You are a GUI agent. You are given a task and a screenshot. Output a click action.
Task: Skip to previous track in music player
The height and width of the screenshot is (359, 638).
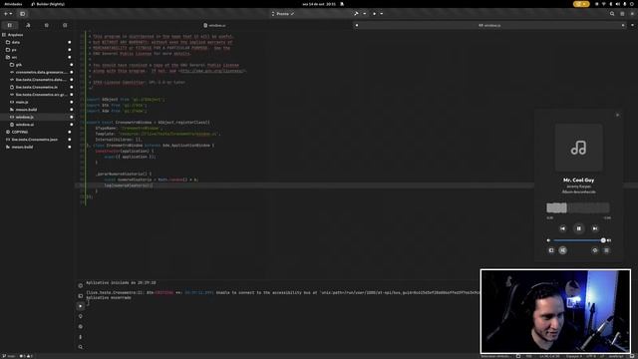tap(562, 228)
